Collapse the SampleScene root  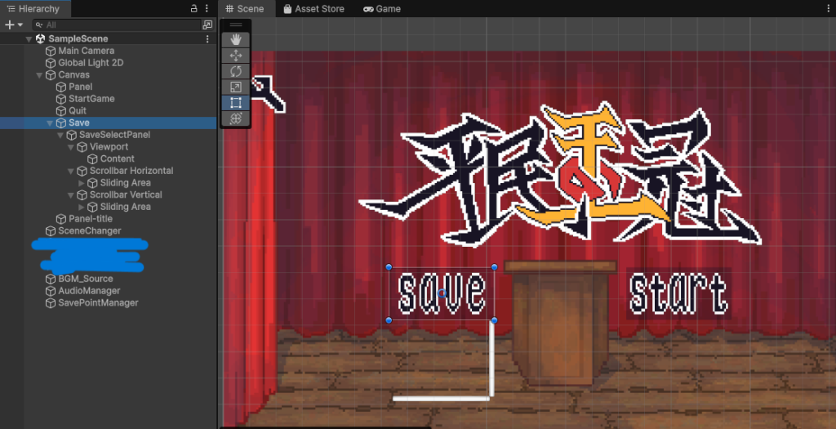tap(29, 39)
